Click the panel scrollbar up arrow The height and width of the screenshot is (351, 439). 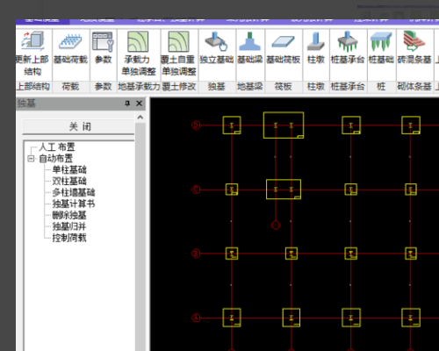click(140, 118)
